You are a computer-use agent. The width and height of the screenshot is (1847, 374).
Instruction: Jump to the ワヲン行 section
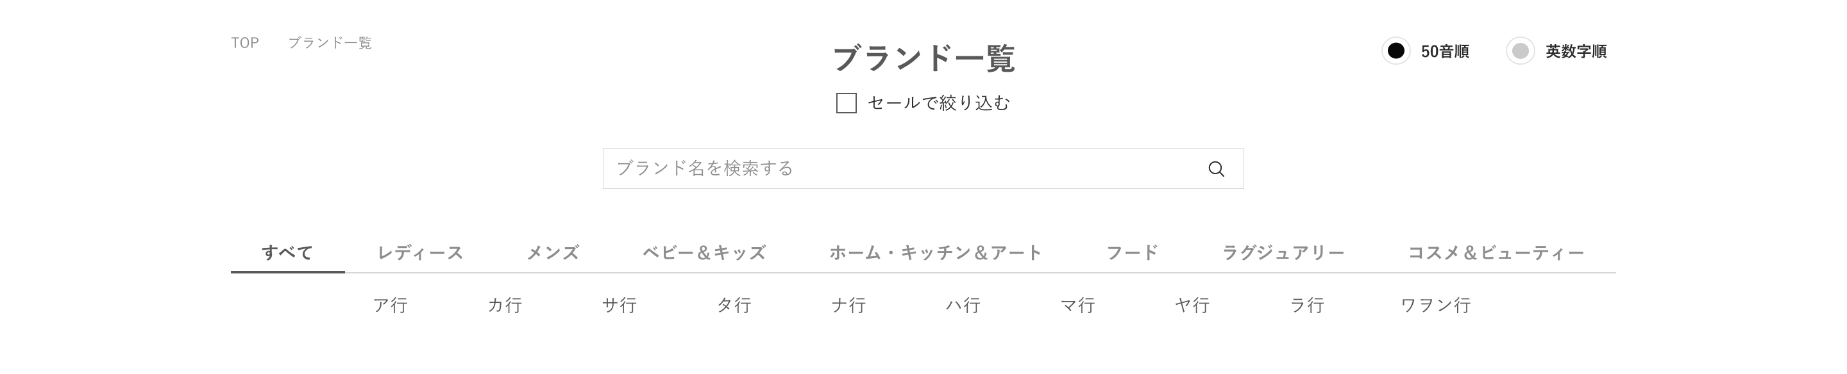[x=1436, y=305]
